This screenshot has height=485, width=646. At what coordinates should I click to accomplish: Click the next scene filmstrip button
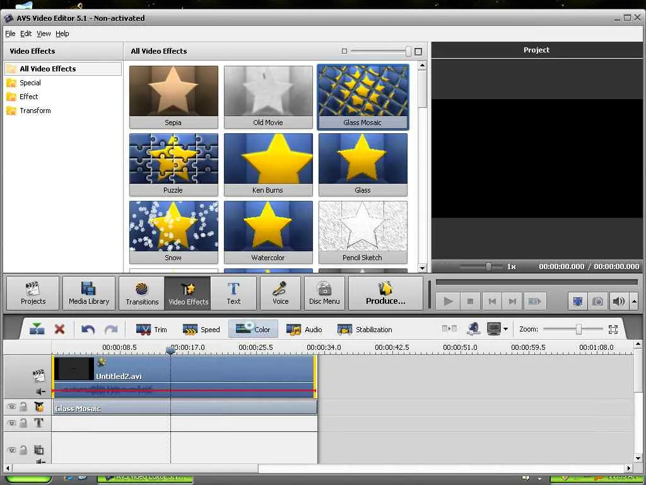pos(535,301)
